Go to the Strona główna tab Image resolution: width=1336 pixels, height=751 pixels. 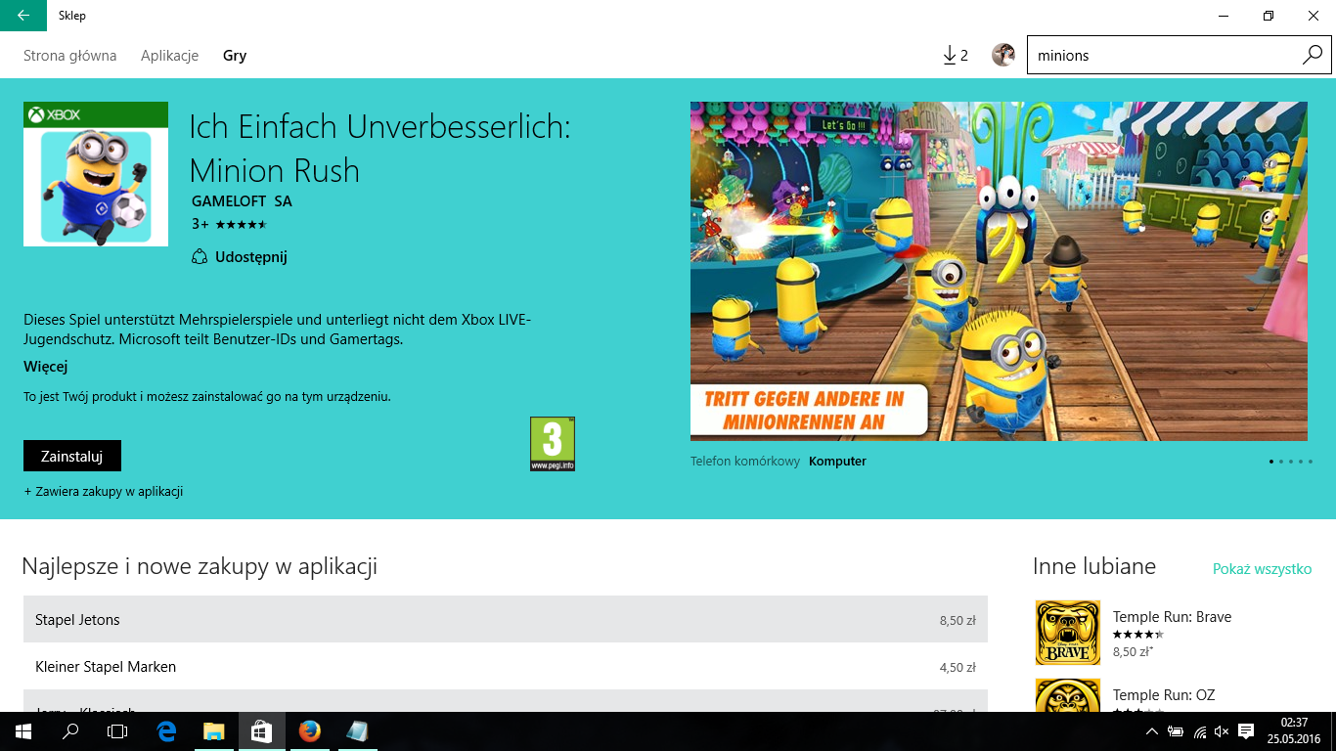click(x=70, y=56)
